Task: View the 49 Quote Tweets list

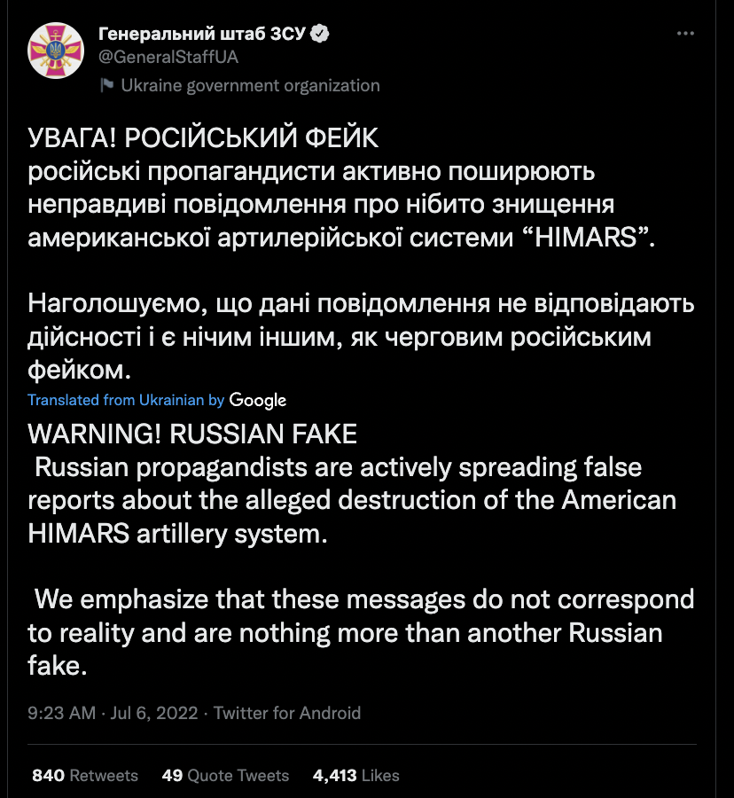Action: tap(225, 775)
